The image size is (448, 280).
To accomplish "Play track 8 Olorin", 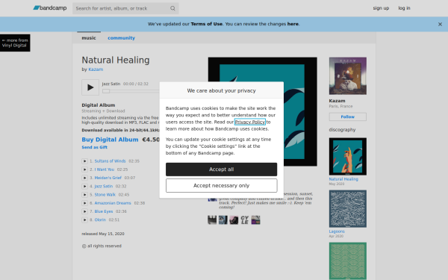I will 84,220.
